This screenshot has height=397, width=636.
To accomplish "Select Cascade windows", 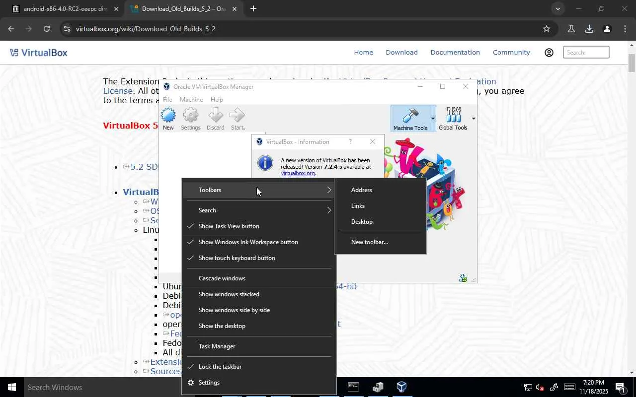I will [259, 278].
